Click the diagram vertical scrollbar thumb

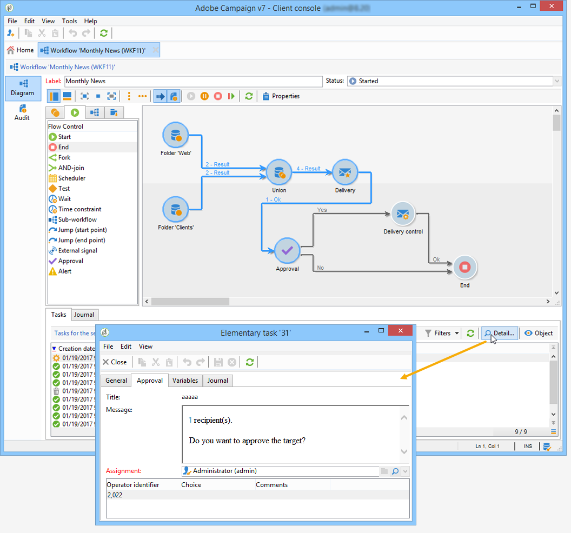(x=556, y=122)
